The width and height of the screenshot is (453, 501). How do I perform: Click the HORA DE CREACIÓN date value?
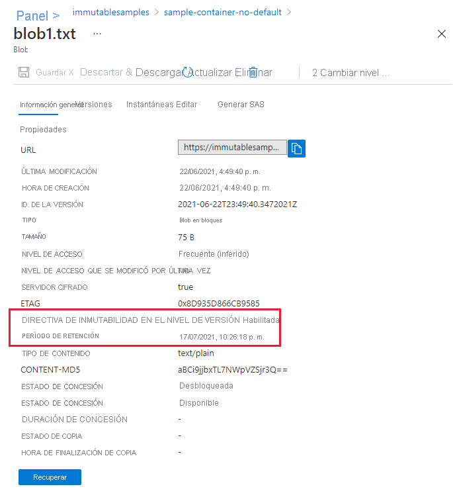[225, 188]
